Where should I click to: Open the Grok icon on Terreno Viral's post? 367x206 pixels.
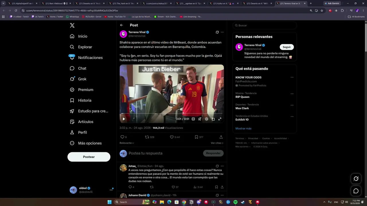pyautogui.click(x=217, y=32)
